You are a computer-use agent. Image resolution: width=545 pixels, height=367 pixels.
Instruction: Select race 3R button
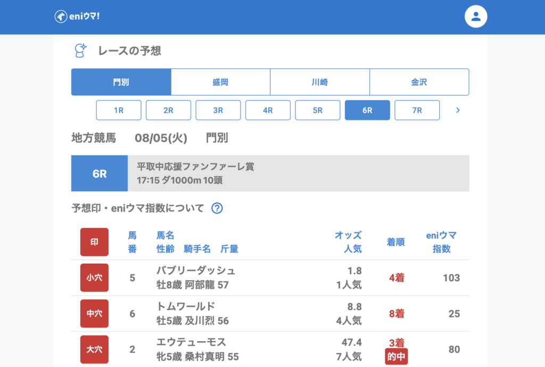[218, 110]
